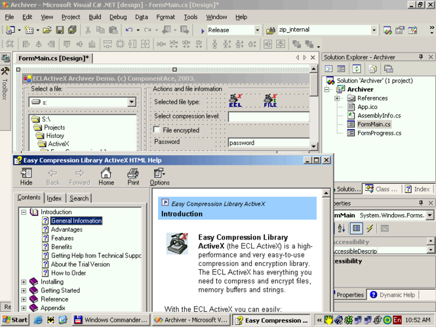436x327 pixels.
Task: Open the Build menu
Action: click(x=95, y=17)
